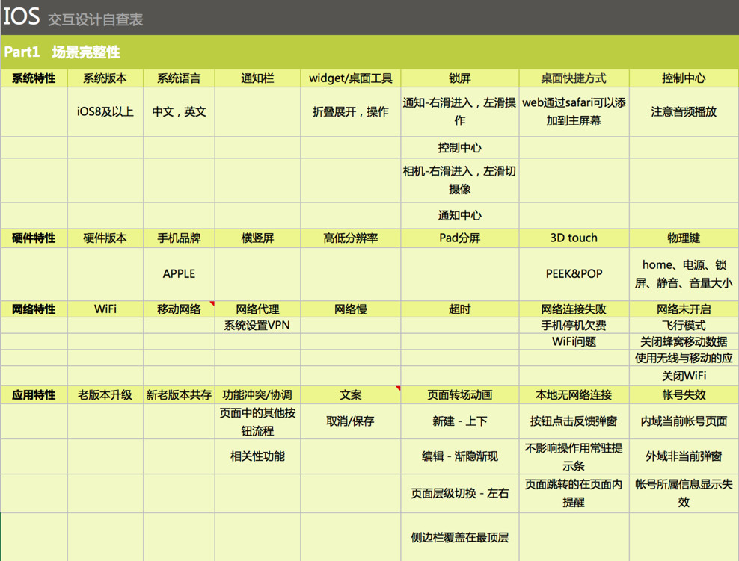Click the 硬件特性 row header
Screen dimensions: 739x561
click(x=34, y=238)
